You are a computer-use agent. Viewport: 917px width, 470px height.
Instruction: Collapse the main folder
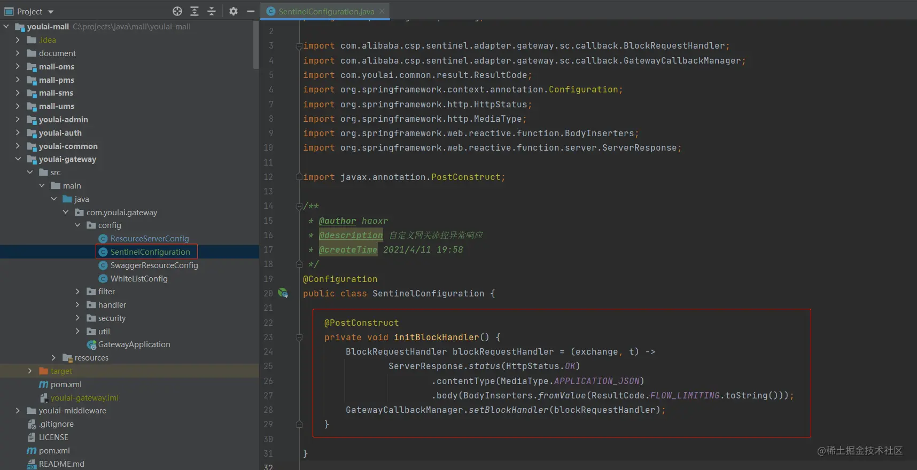(42, 185)
